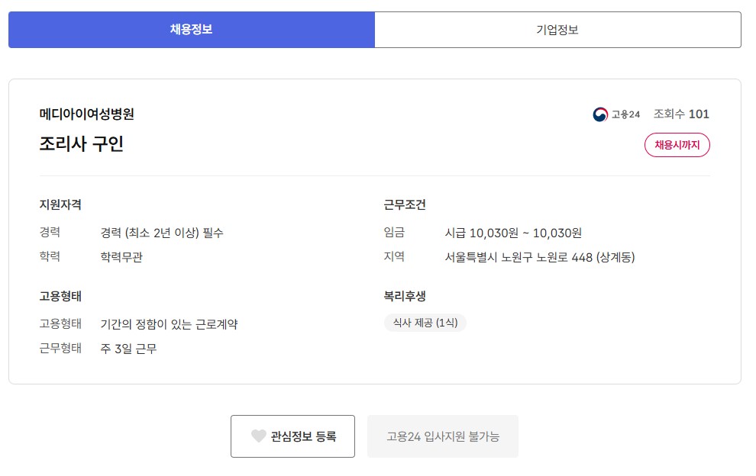Open the 기업정보 tab

point(557,30)
